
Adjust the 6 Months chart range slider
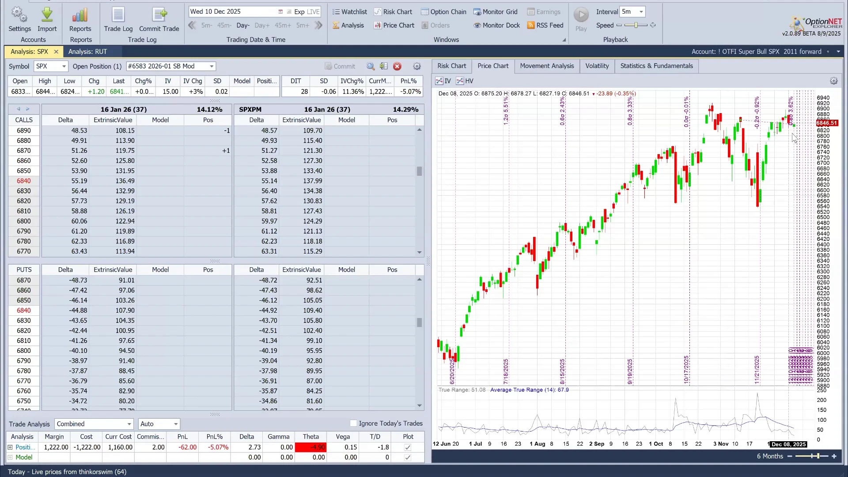tap(812, 456)
